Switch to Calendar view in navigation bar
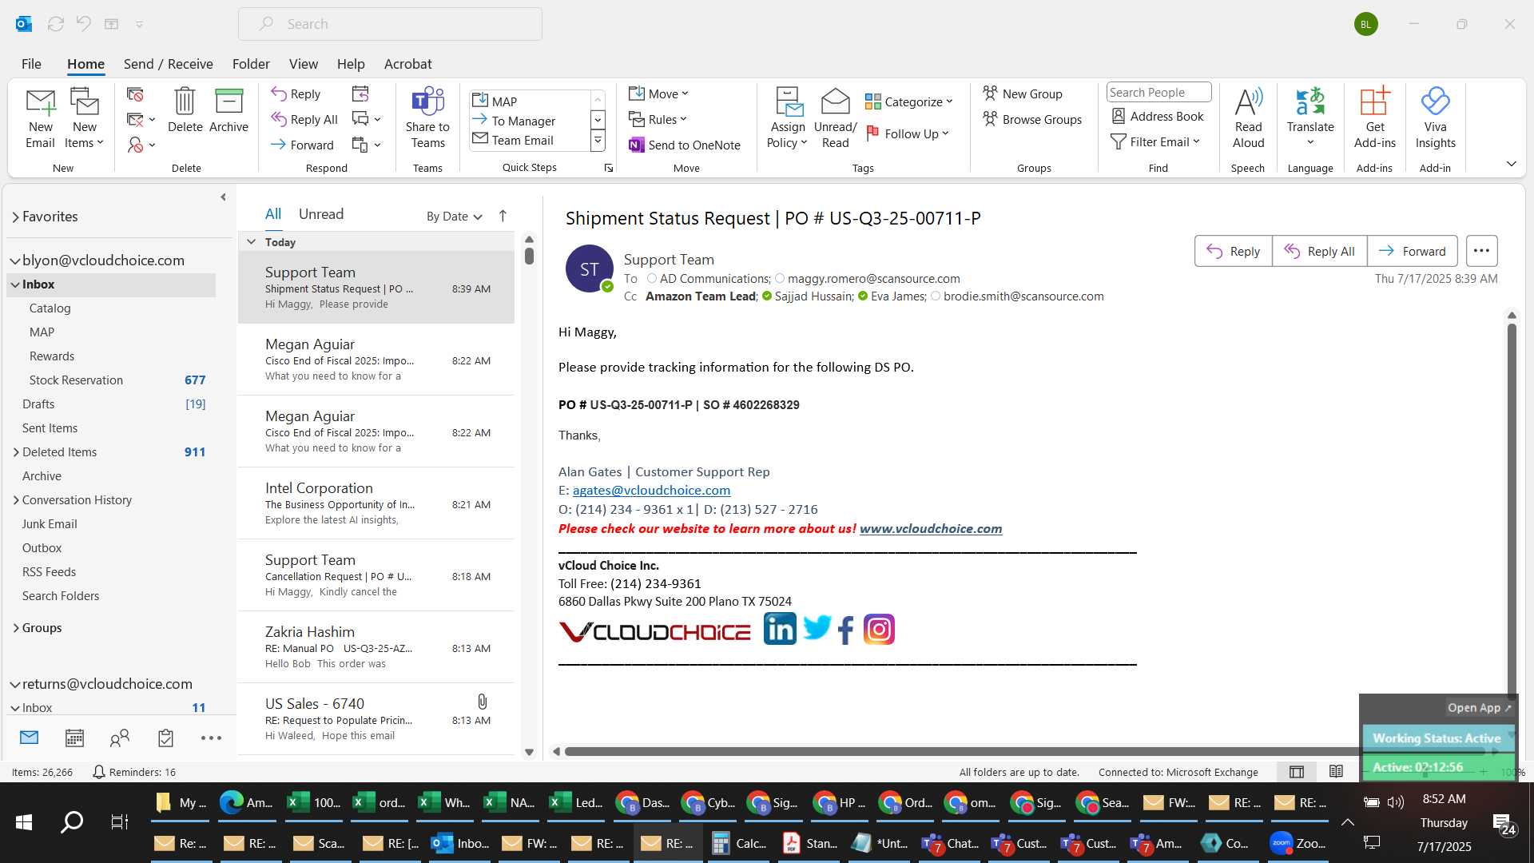 [x=74, y=738]
